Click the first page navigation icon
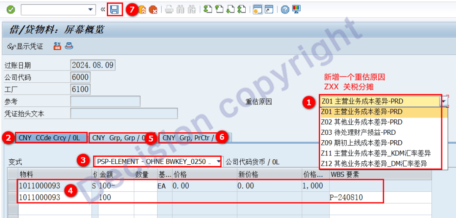 [207, 10]
